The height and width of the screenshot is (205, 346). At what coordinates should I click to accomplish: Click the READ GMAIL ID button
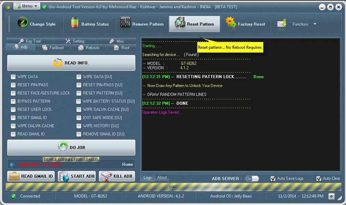(31, 176)
